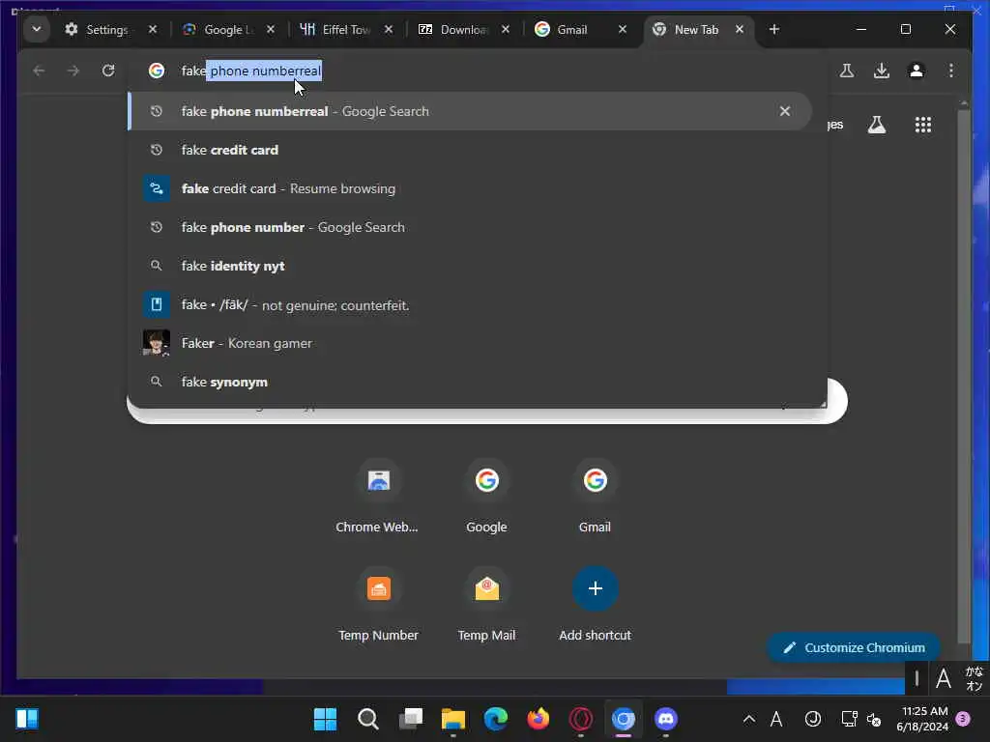This screenshot has height=742, width=990.
Task: Click into the address bar text
Action: (x=251, y=71)
